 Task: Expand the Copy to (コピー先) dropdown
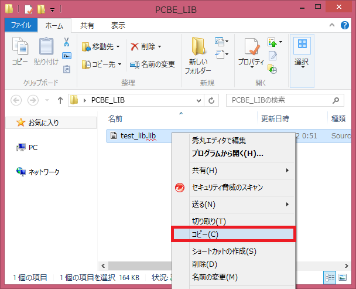tap(101, 64)
